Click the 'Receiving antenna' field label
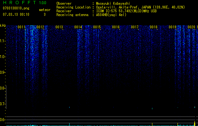Viewport: 198px width, 126px height. 72,15
